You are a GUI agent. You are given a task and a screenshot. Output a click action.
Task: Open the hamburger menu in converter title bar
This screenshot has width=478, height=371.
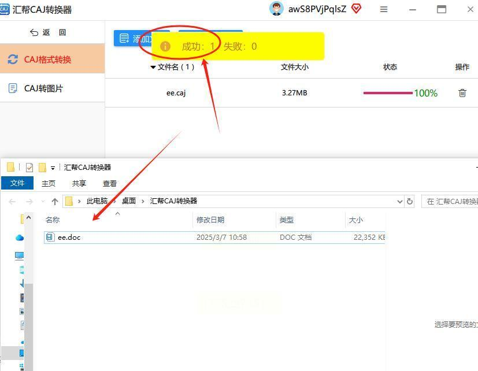coord(384,9)
